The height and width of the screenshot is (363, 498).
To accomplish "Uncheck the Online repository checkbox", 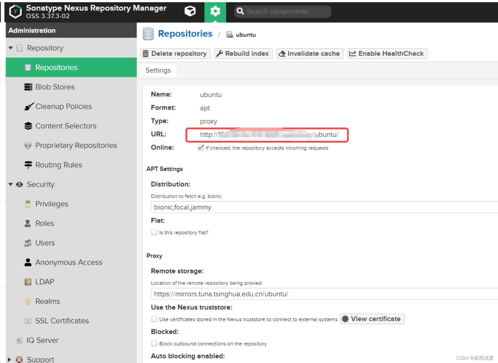I will (x=201, y=148).
